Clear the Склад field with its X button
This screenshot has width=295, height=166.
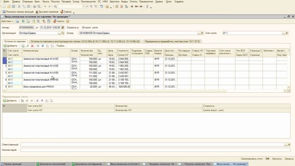202,33
